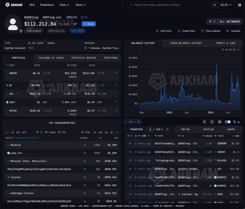Click the bell icon above transfers
Image resolution: width=245 pixels, height=209 pixels.
pyautogui.click(x=204, y=122)
